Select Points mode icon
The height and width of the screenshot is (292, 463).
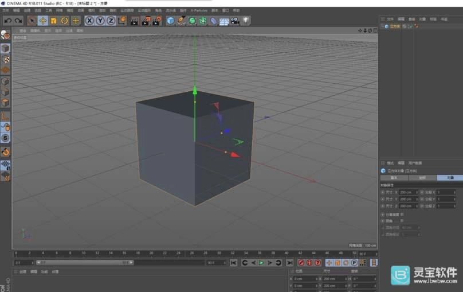5,81
